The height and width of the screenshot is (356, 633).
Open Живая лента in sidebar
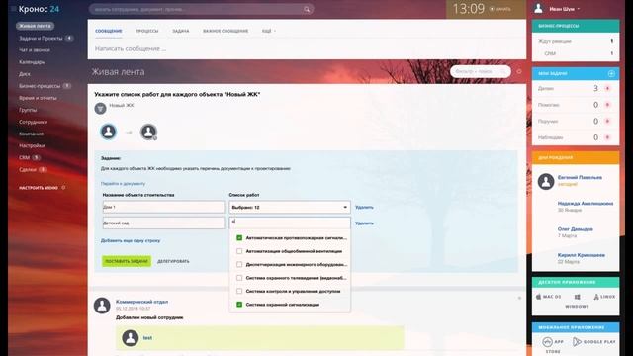point(36,26)
